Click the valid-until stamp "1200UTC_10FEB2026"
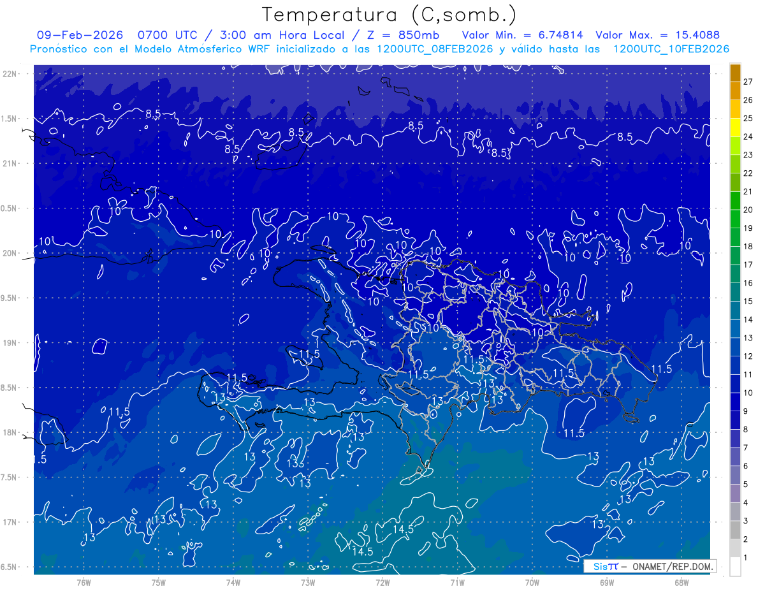This screenshot has height=591, width=765. [671, 49]
